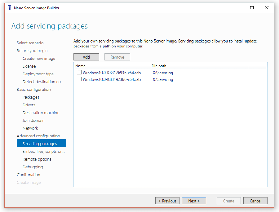
Task: Check the Windows10.0-KB3192366-x64.cab package checkbox
Action: (79, 79)
